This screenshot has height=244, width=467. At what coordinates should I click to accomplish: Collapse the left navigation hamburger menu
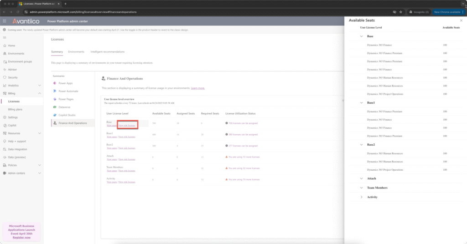tap(5, 38)
